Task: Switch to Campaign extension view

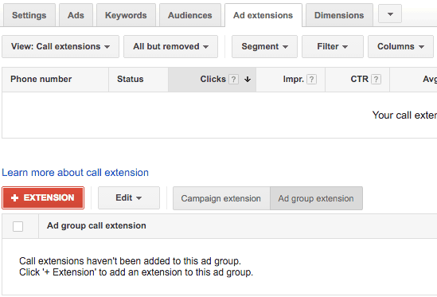Action: (221, 198)
